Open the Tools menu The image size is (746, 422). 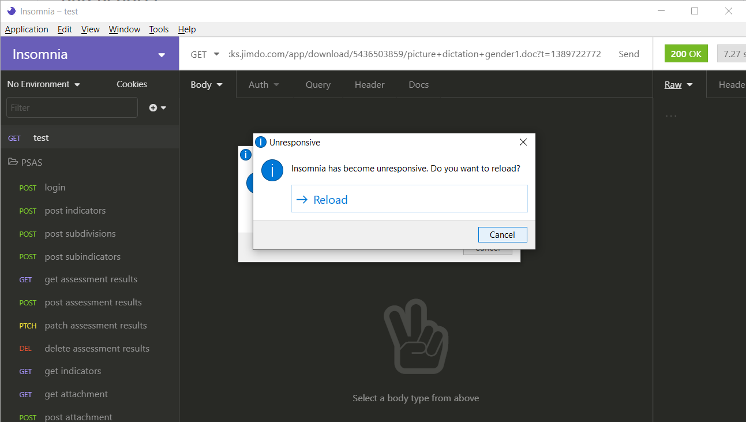point(159,29)
